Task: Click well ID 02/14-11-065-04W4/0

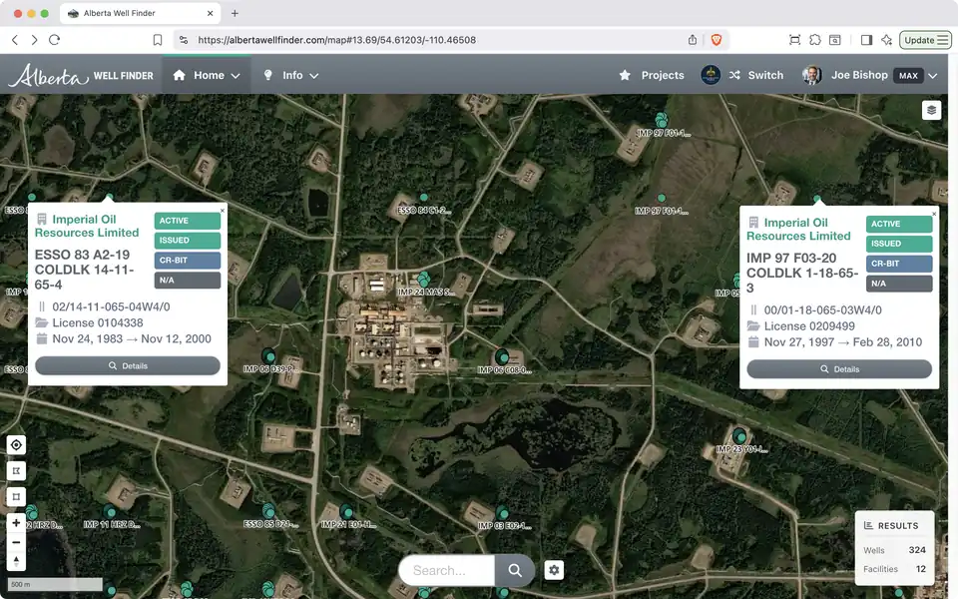Action: coord(111,306)
